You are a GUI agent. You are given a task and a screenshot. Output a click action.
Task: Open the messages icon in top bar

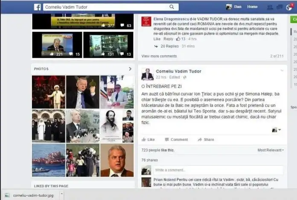279,7
